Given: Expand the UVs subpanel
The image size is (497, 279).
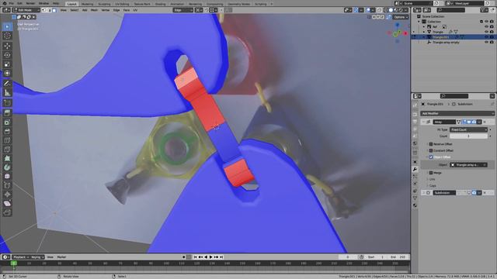Looking at the screenshot, I should pyautogui.click(x=432, y=179).
